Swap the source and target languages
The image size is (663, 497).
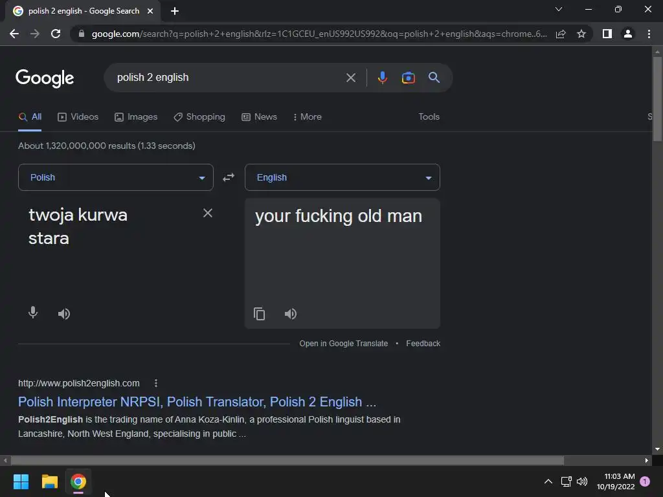[x=229, y=177]
